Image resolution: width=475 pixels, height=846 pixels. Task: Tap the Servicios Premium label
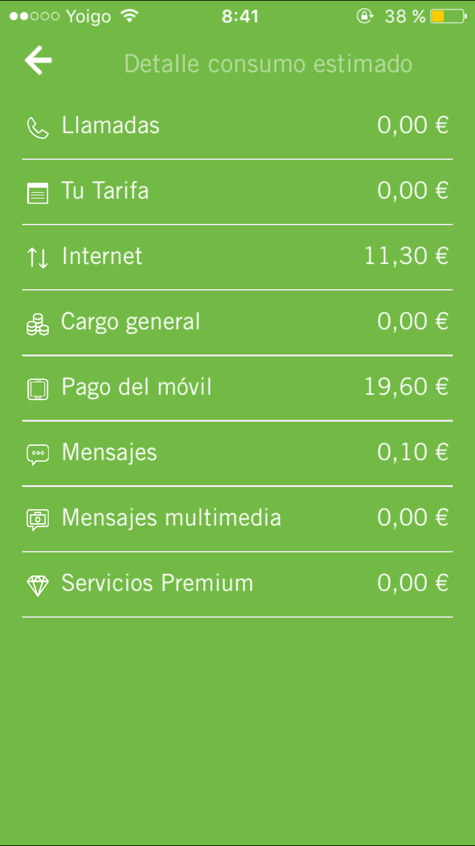(157, 583)
